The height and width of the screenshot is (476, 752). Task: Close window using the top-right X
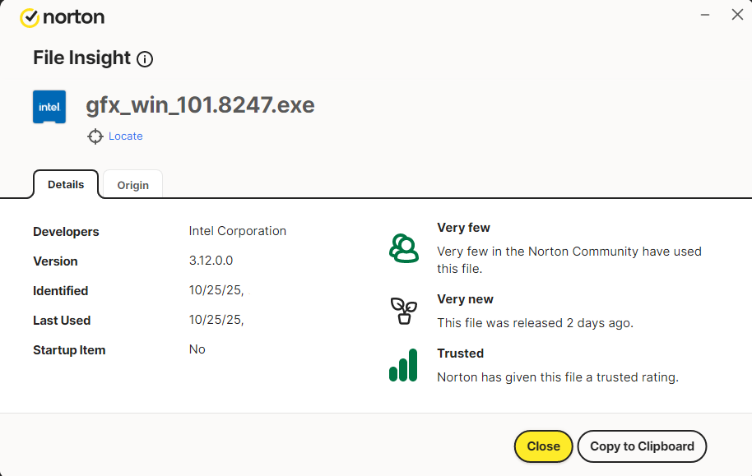coord(737,15)
